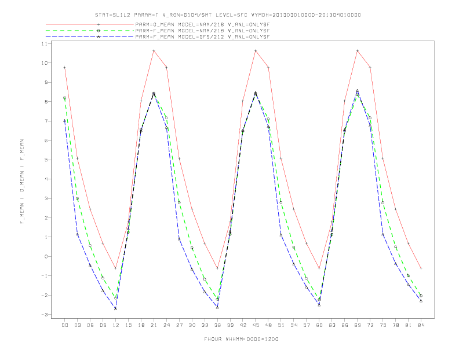The image size is (459, 354).
Task: Click x-axis tick label 39
Action: (230, 325)
